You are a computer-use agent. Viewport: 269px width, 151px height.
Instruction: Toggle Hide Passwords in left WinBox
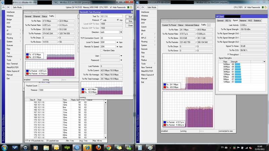pos(111,7)
